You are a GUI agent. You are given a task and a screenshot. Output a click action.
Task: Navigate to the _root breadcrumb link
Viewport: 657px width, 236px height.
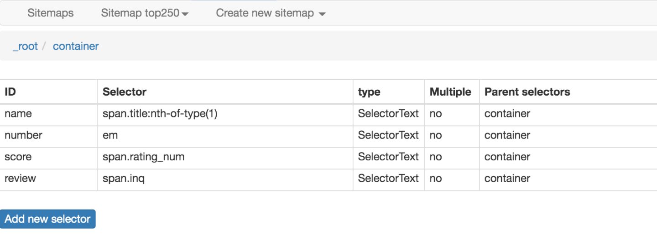(25, 46)
